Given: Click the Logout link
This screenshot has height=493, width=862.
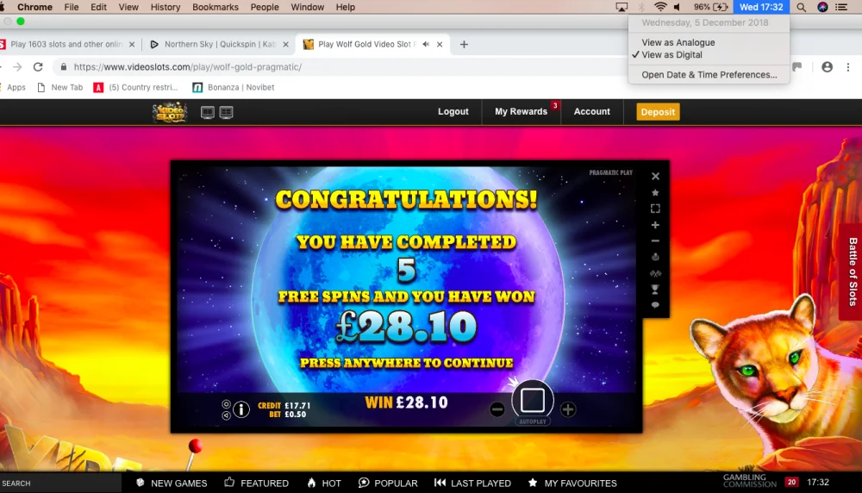Looking at the screenshot, I should 453,111.
